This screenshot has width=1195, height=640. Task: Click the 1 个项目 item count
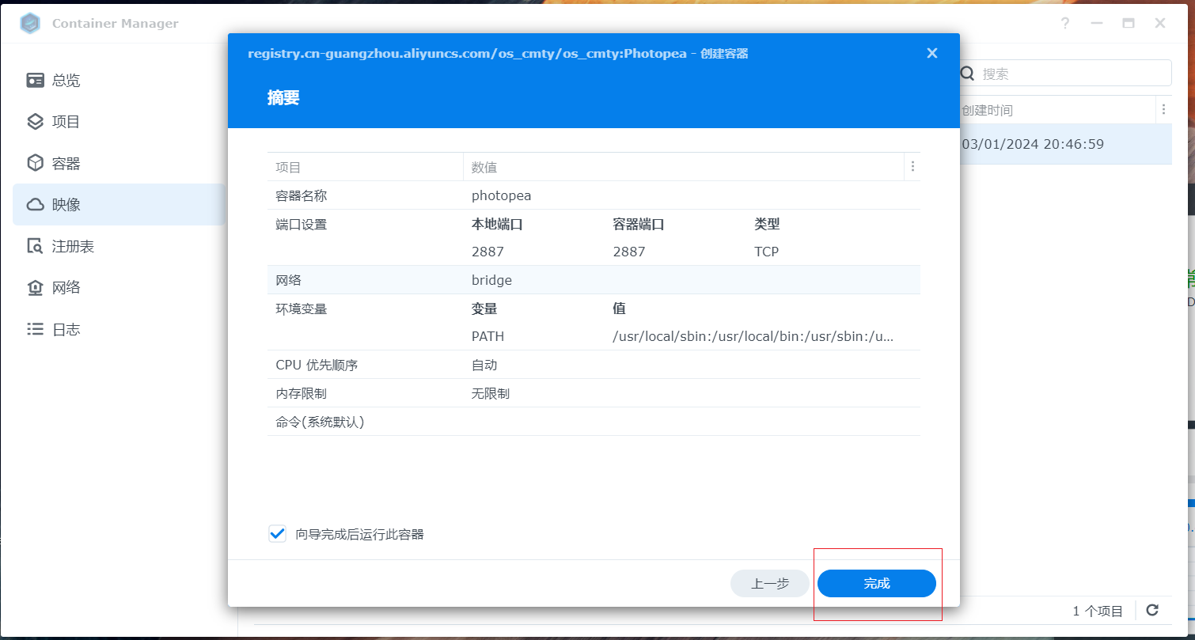1098,611
